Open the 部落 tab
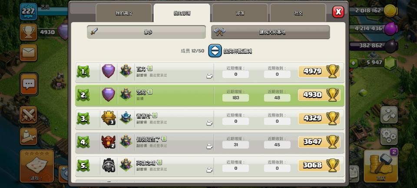The image size is (417, 188). [240, 13]
